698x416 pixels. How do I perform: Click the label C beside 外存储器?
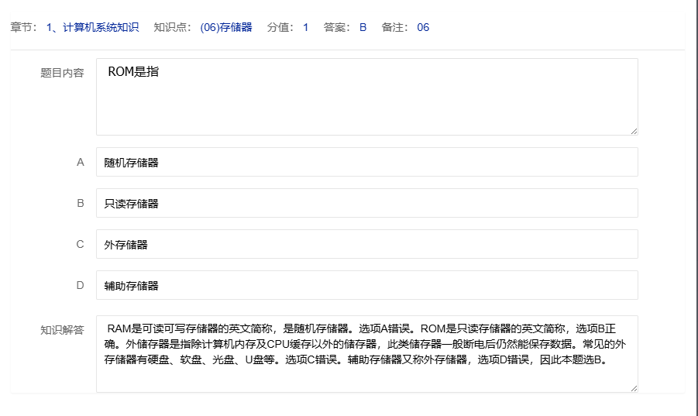click(x=80, y=245)
